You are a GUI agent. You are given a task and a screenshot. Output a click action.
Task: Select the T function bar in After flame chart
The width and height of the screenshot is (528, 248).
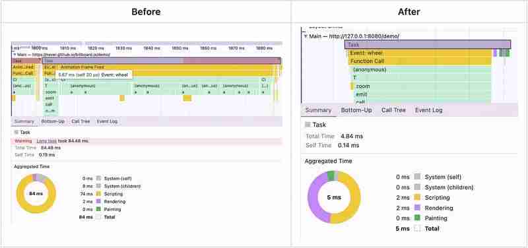click(421, 78)
